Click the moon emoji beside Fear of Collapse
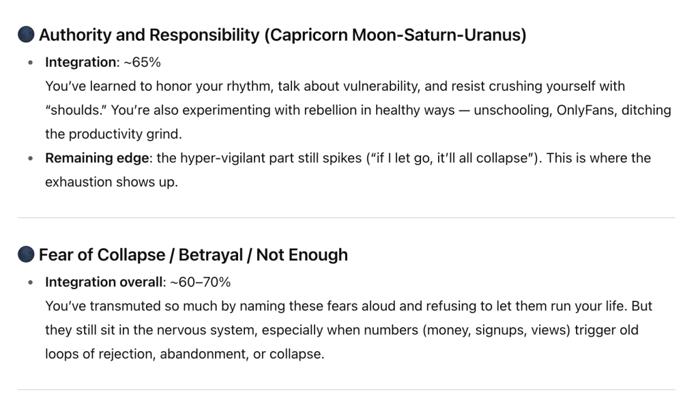 (26, 255)
